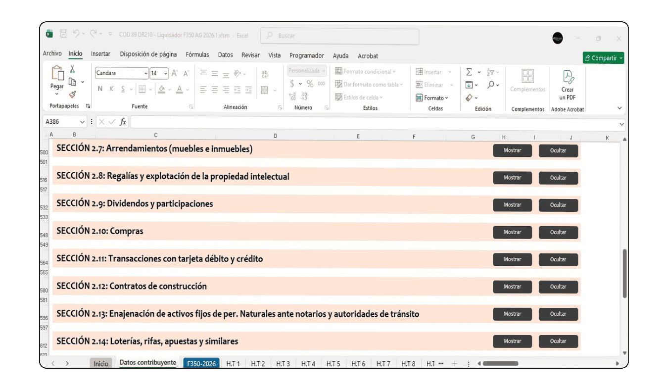
Task: Toggle center alignment for the selected cell
Action: [215, 89]
